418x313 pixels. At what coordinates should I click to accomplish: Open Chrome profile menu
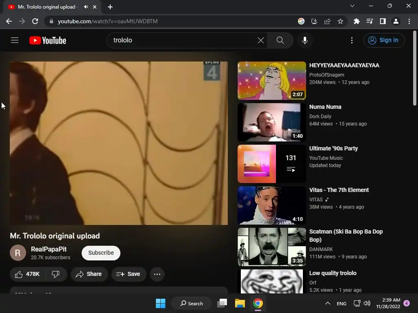click(396, 21)
